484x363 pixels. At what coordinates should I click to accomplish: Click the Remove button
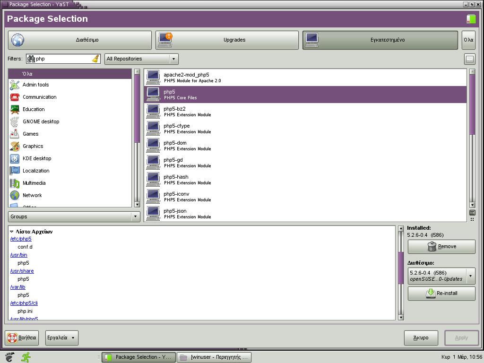click(441, 247)
